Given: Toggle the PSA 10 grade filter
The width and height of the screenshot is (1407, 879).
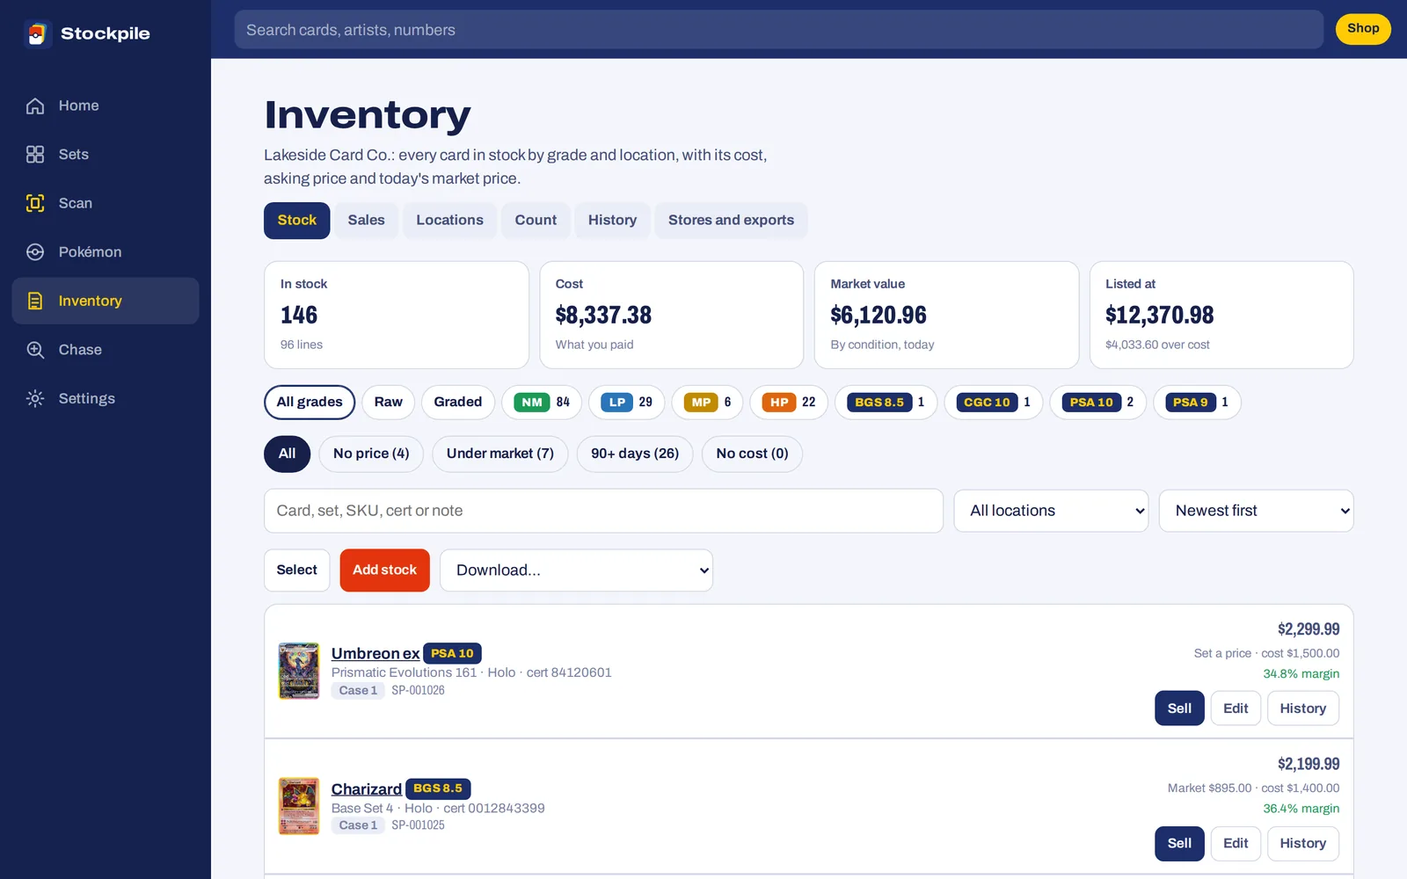Looking at the screenshot, I should tap(1097, 402).
